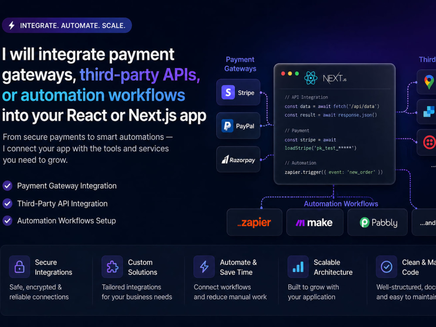Image resolution: width=436 pixels, height=327 pixels.
Task: Click the Custom Solutions title
Action: click(x=143, y=267)
